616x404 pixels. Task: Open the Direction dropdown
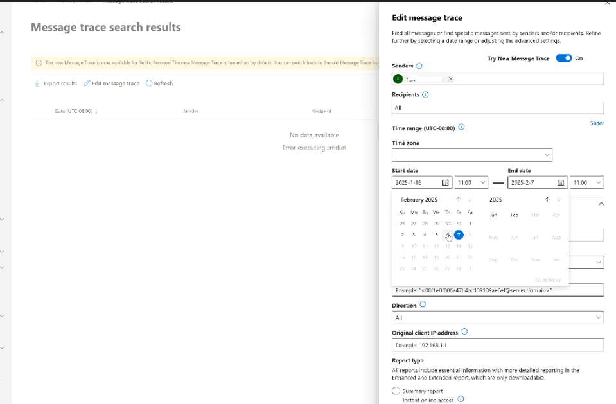[498, 317]
